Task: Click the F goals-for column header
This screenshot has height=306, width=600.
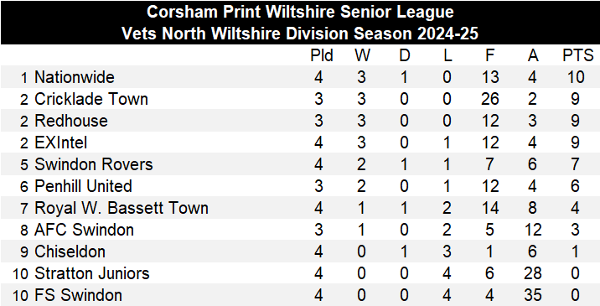Action: pyautogui.click(x=489, y=56)
